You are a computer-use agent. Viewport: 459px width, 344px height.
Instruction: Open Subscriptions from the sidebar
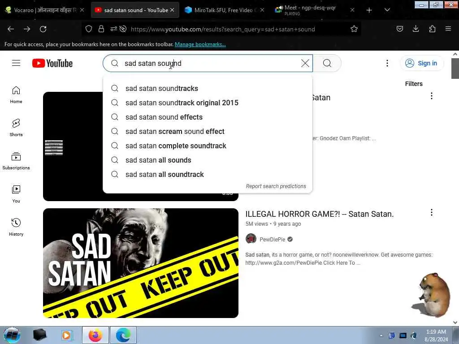16,161
